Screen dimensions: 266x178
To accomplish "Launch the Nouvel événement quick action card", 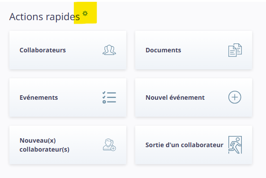I will pyautogui.click(x=193, y=97).
